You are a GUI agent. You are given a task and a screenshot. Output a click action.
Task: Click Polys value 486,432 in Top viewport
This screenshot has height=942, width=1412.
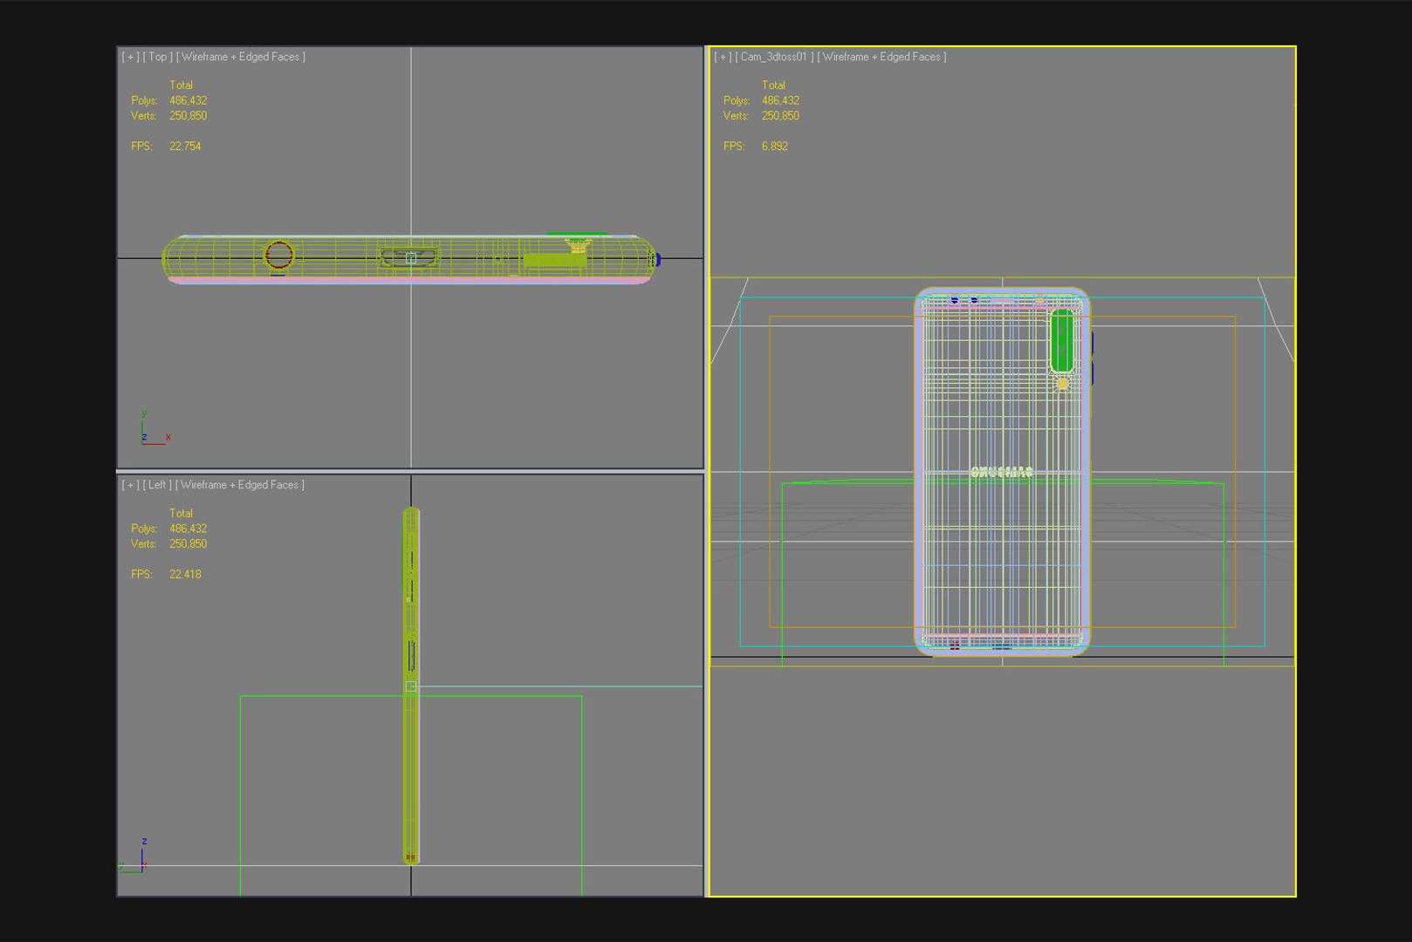[x=188, y=100]
